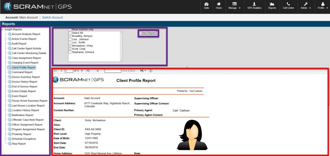Click the View Report button
Image resolution: width=330 pixels, height=156 pixels.
[148, 33]
